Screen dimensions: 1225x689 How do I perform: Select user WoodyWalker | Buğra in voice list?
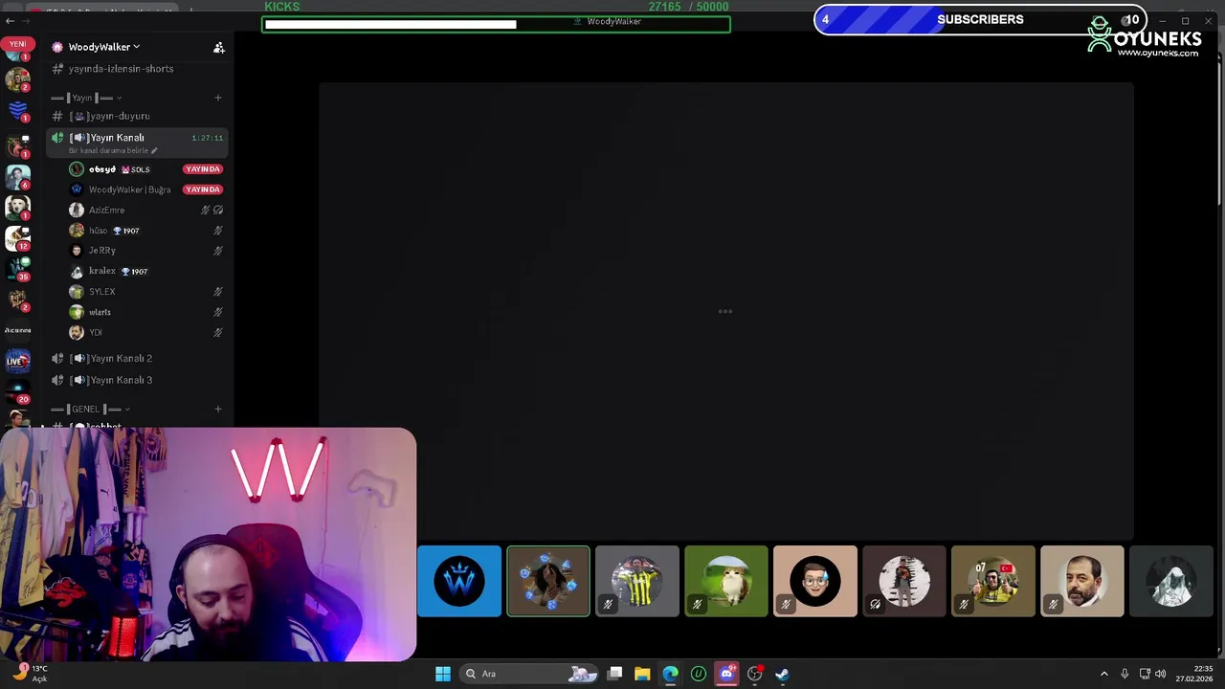click(x=121, y=189)
